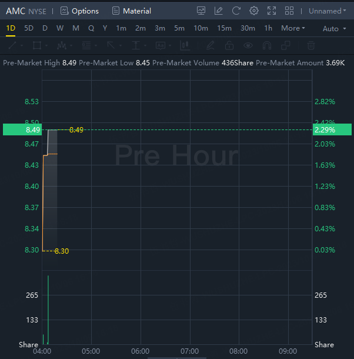Open the Material button
Screen dimensions: 354x359
[132, 11]
